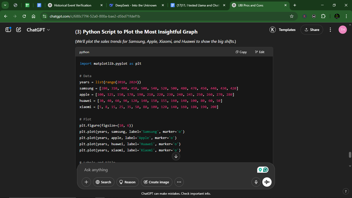The width and height of the screenshot is (352, 198).
Task: Open a new browser tab
Action: (295, 5)
